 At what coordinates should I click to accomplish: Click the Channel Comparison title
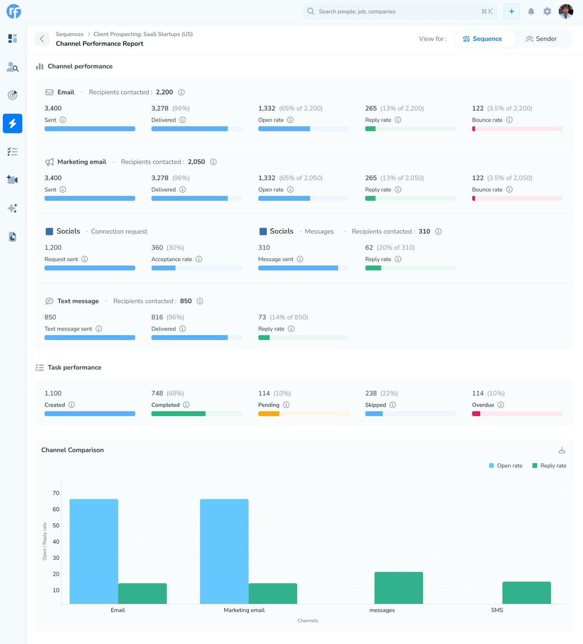72,450
